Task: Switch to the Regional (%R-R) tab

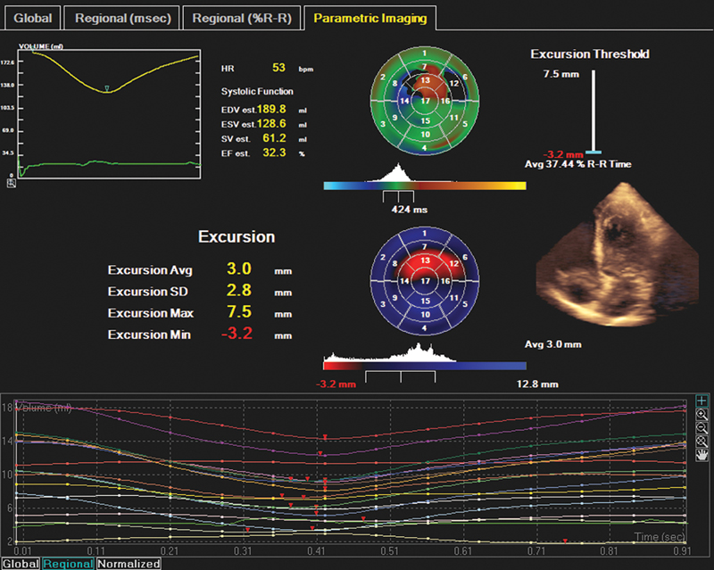Action: point(240,18)
